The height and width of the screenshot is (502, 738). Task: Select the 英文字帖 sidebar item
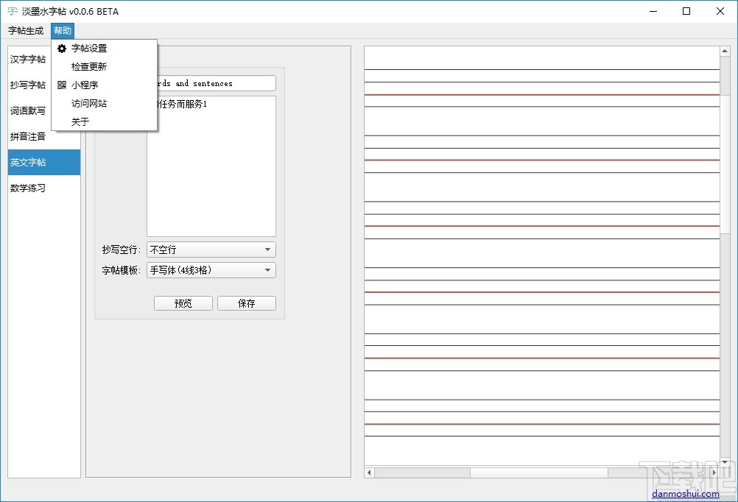[x=43, y=163]
